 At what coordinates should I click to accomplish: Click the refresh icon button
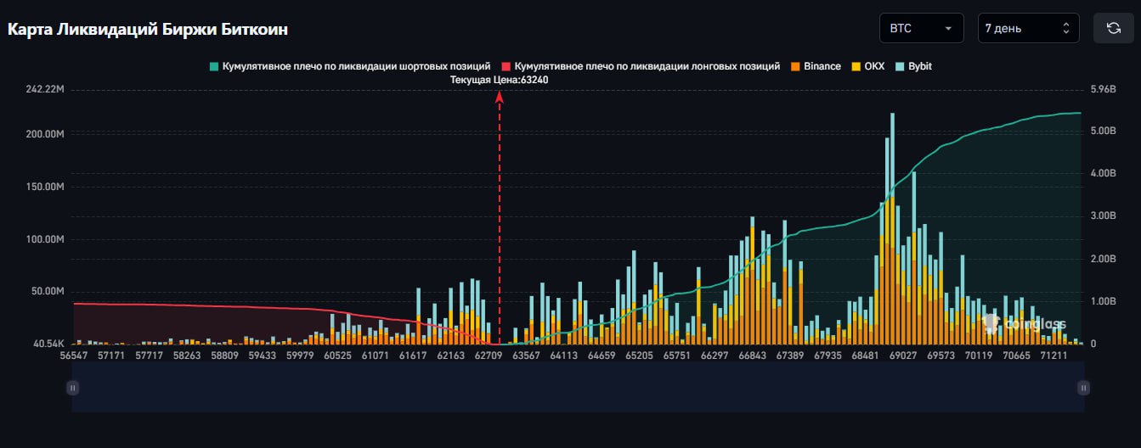[x=1113, y=28]
